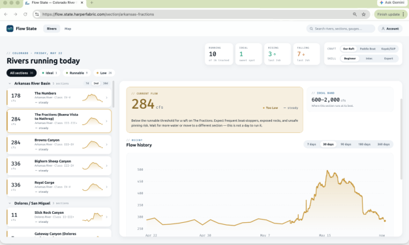Select Gateway Canyon section title
Image resolution: width=409 pixels, height=245 pixels.
(55, 234)
